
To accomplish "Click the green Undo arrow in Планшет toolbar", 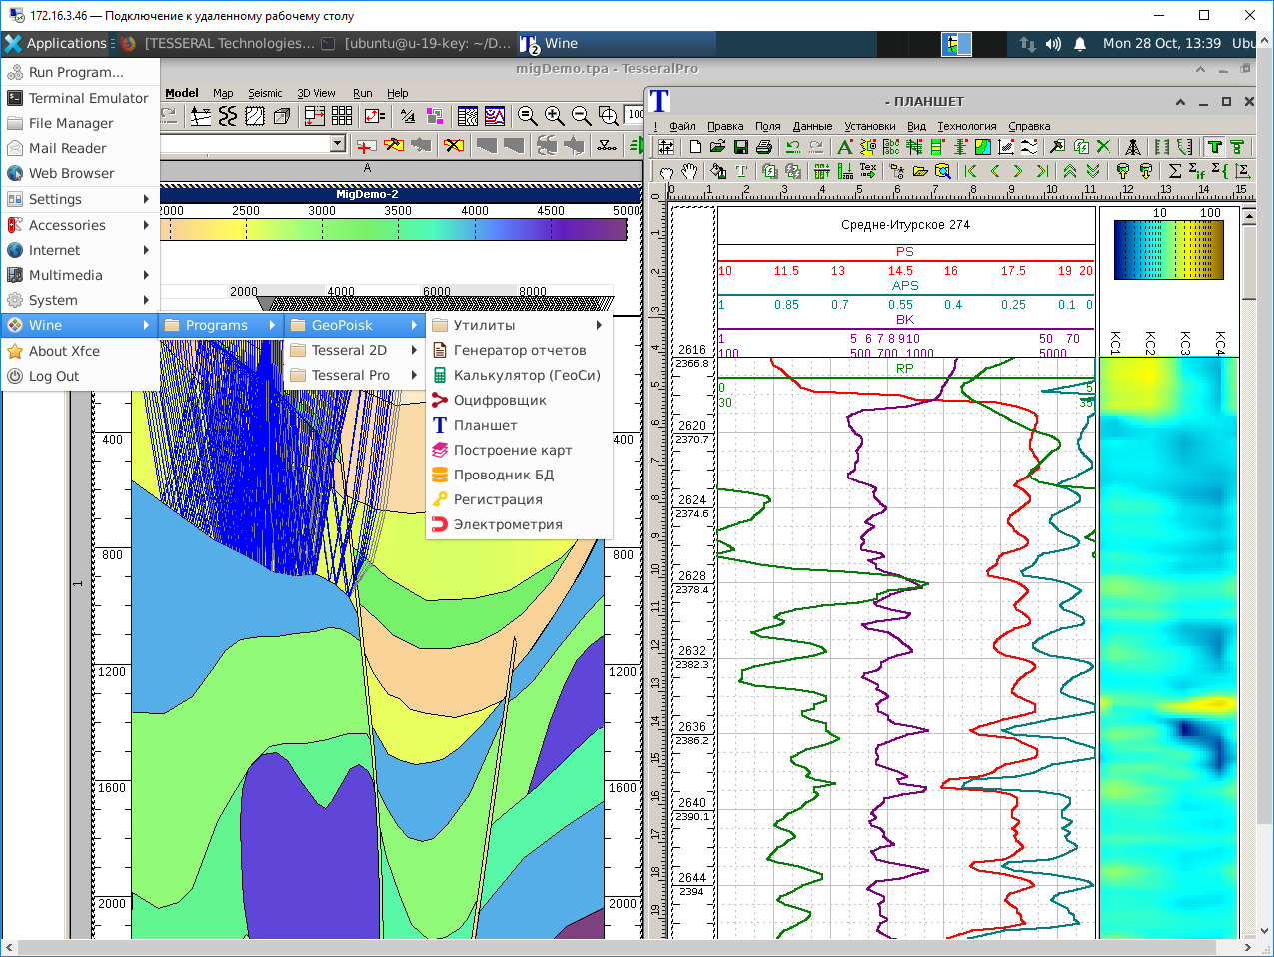I will [792, 146].
